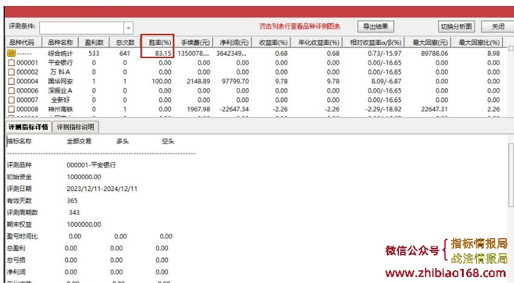
Task: Select the 国华网安 row name
Action: (61, 81)
